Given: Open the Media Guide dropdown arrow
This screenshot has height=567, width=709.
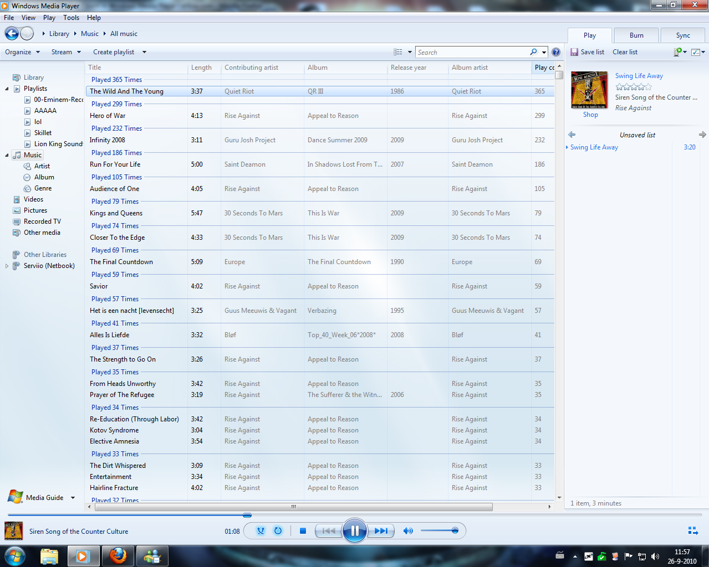Looking at the screenshot, I should (x=73, y=498).
